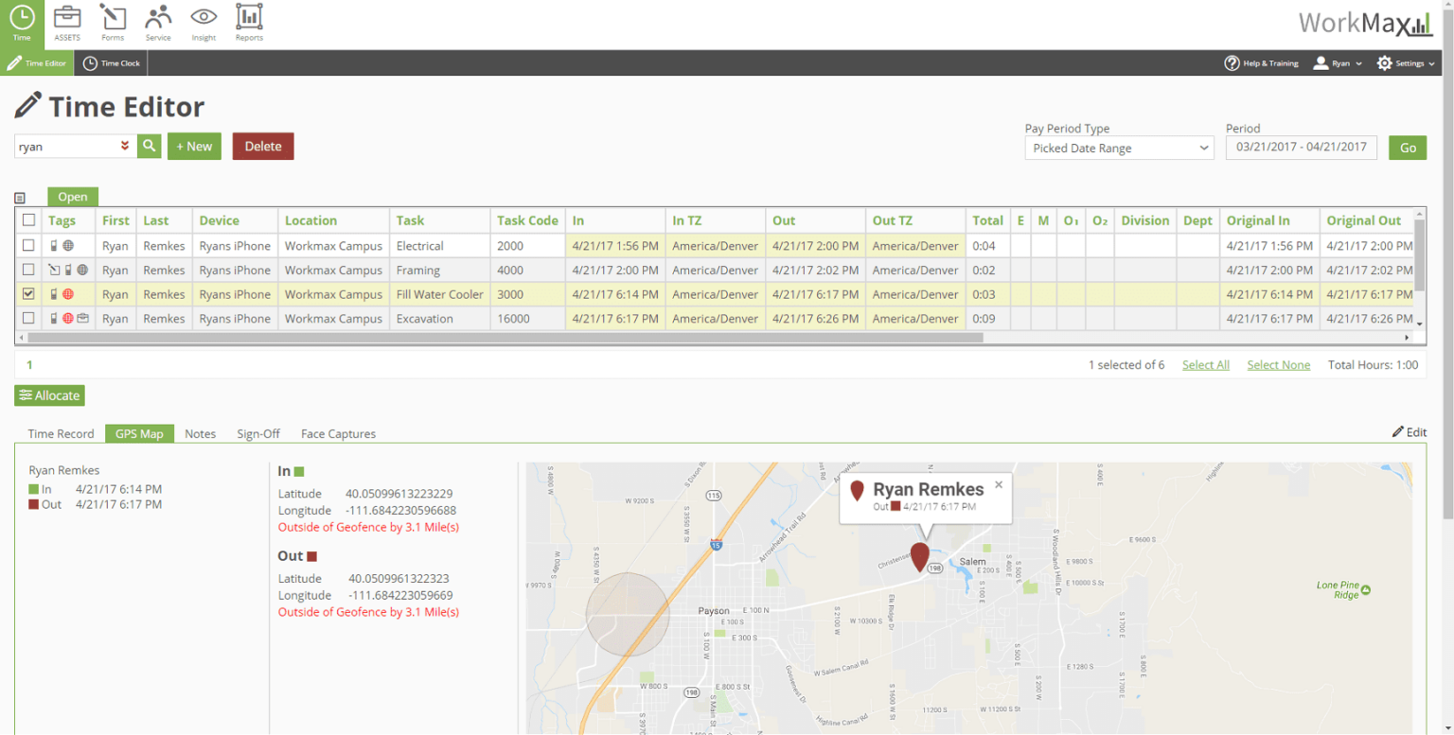Click the employee search magnifier icon
Image resolution: width=1454 pixels, height=735 pixels.
pos(149,146)
